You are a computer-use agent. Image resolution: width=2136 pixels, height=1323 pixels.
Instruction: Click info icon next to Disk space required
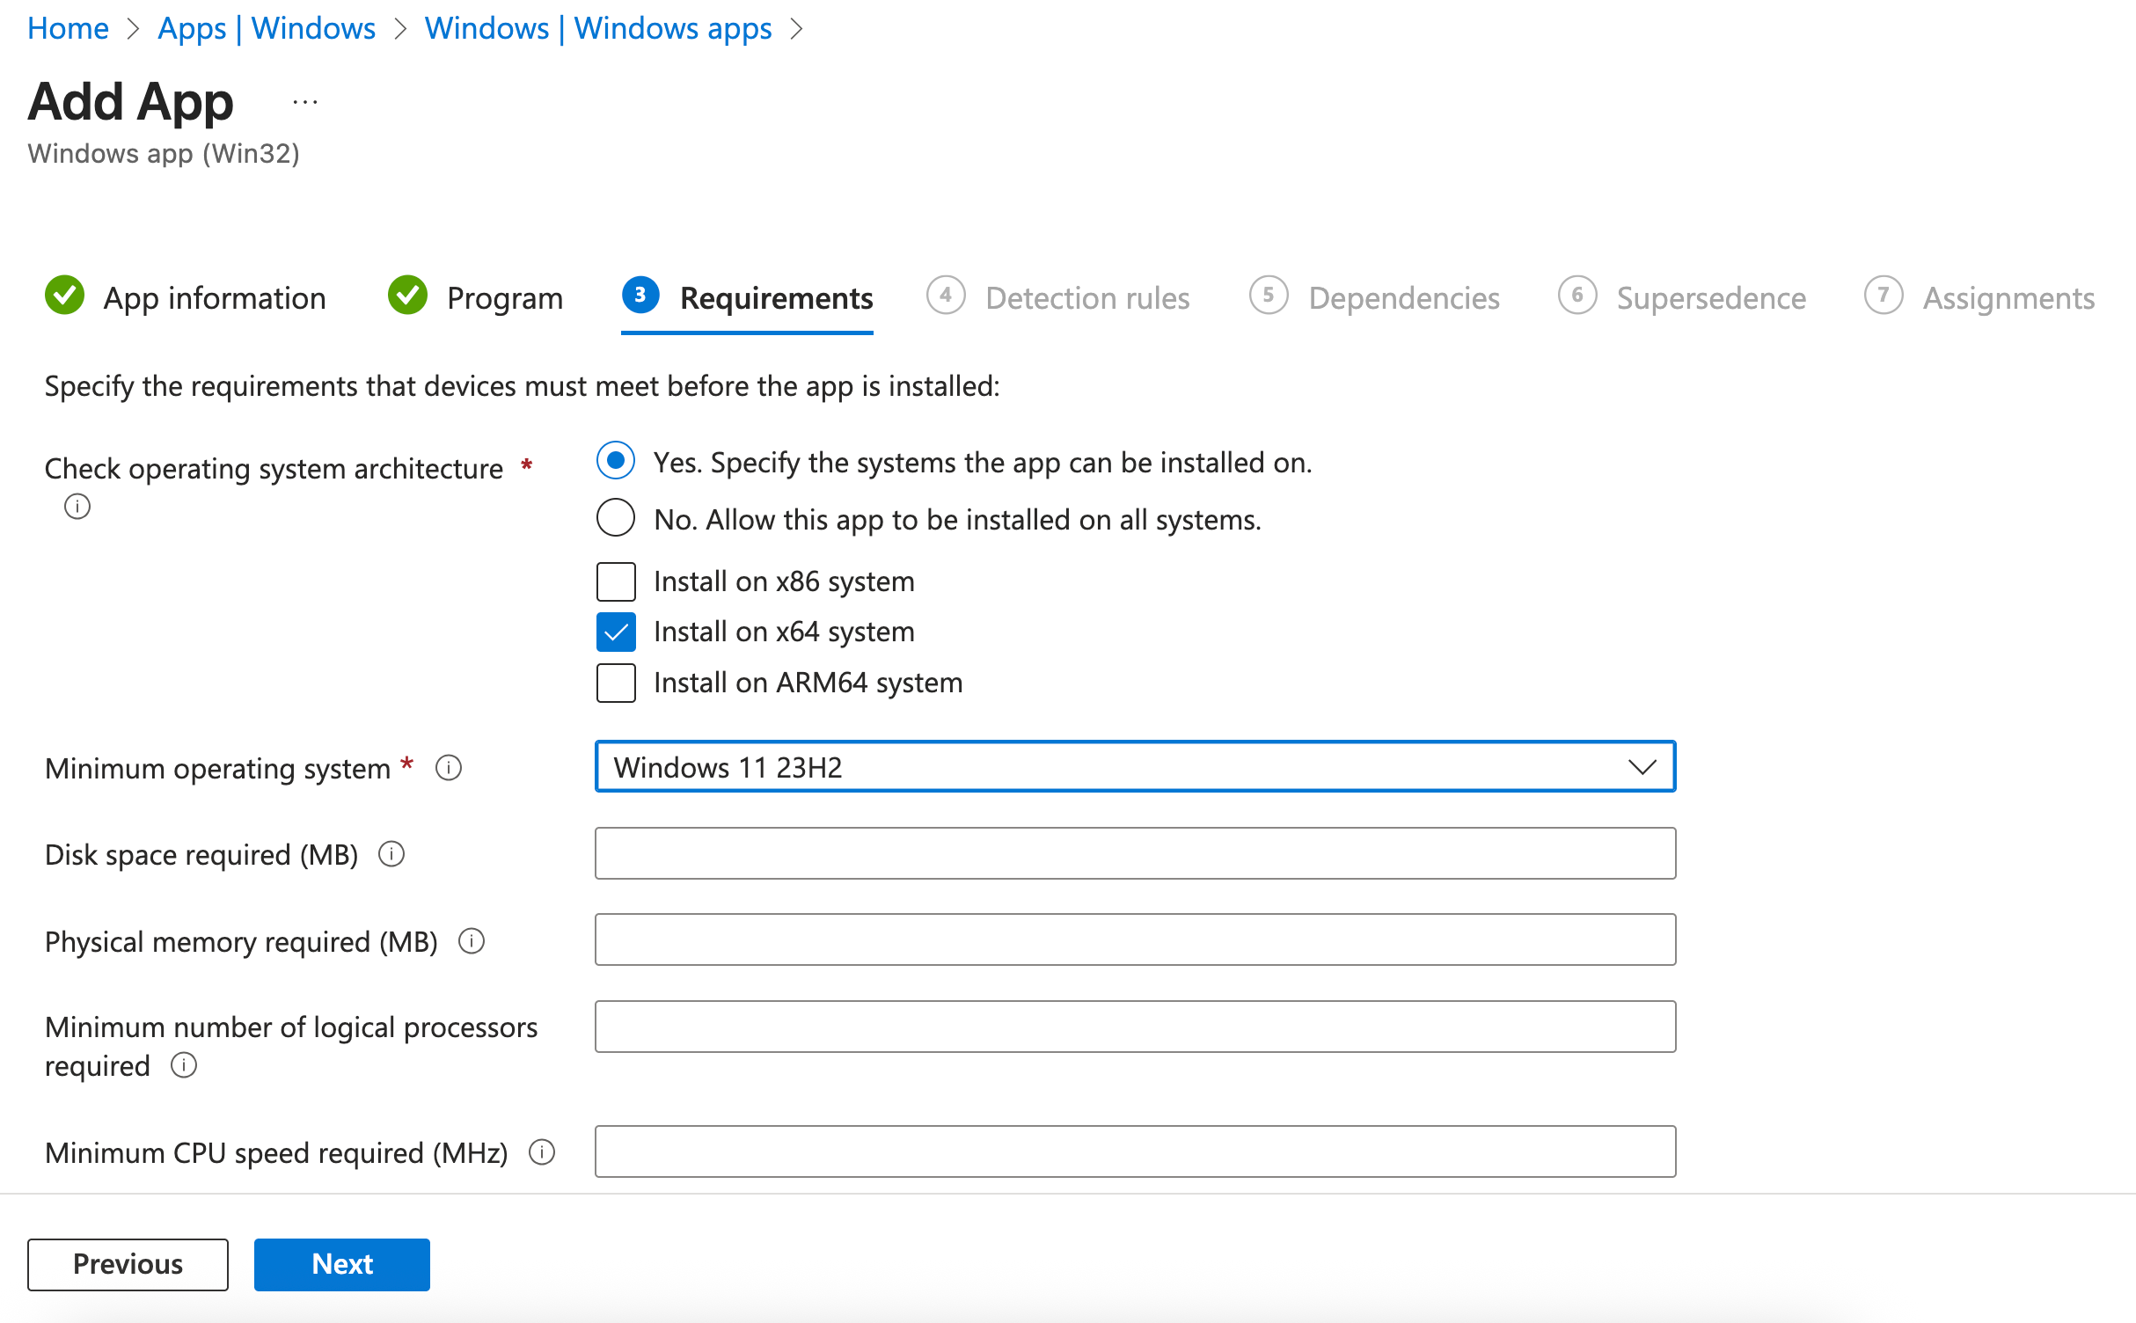(391, 854)
